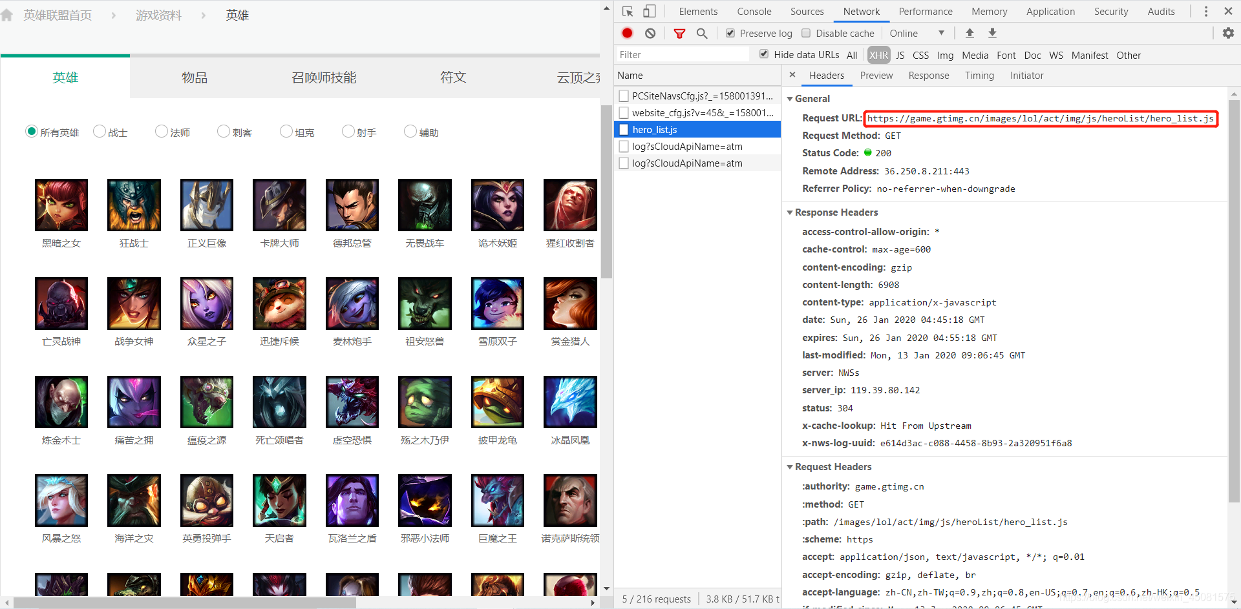
Task: Open the Initiator tab
Action: click(x=1027, y=75)
